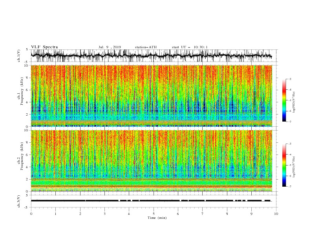
Task: Click the time axis tick label "6"
Action: click(178, 214)
